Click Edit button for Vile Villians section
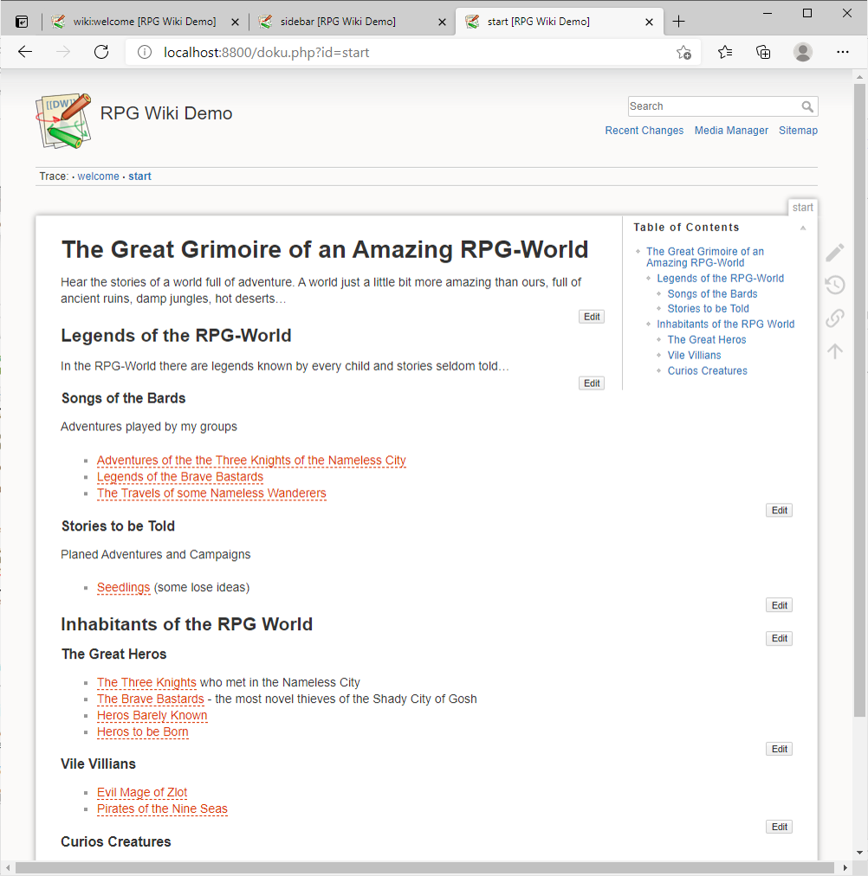868x876 pixels. pyautogui.click(x=779, y=827)
